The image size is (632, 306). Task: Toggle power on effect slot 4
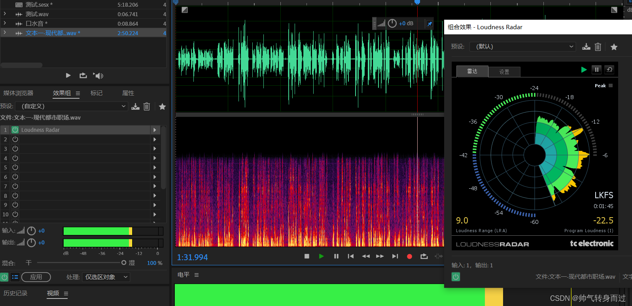click(x=15, y=158)
